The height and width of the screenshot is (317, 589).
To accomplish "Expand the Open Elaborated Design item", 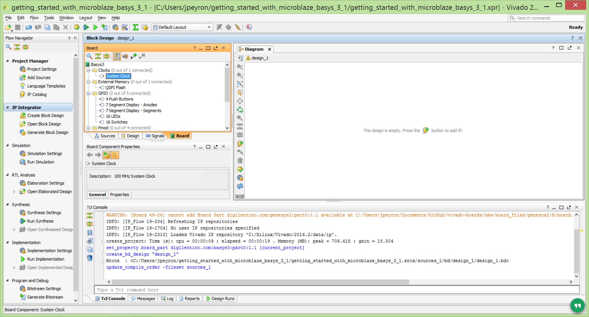I will [14, 191].
